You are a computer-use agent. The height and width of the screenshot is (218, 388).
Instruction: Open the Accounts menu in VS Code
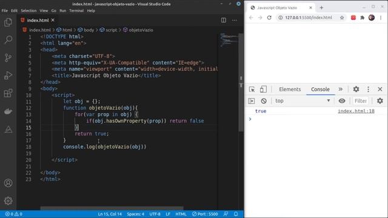click(8, 183)
